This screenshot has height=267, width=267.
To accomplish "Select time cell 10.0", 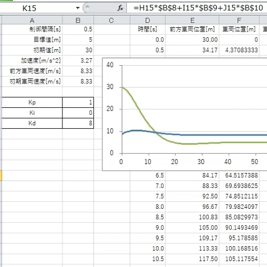I will (147, 248).
